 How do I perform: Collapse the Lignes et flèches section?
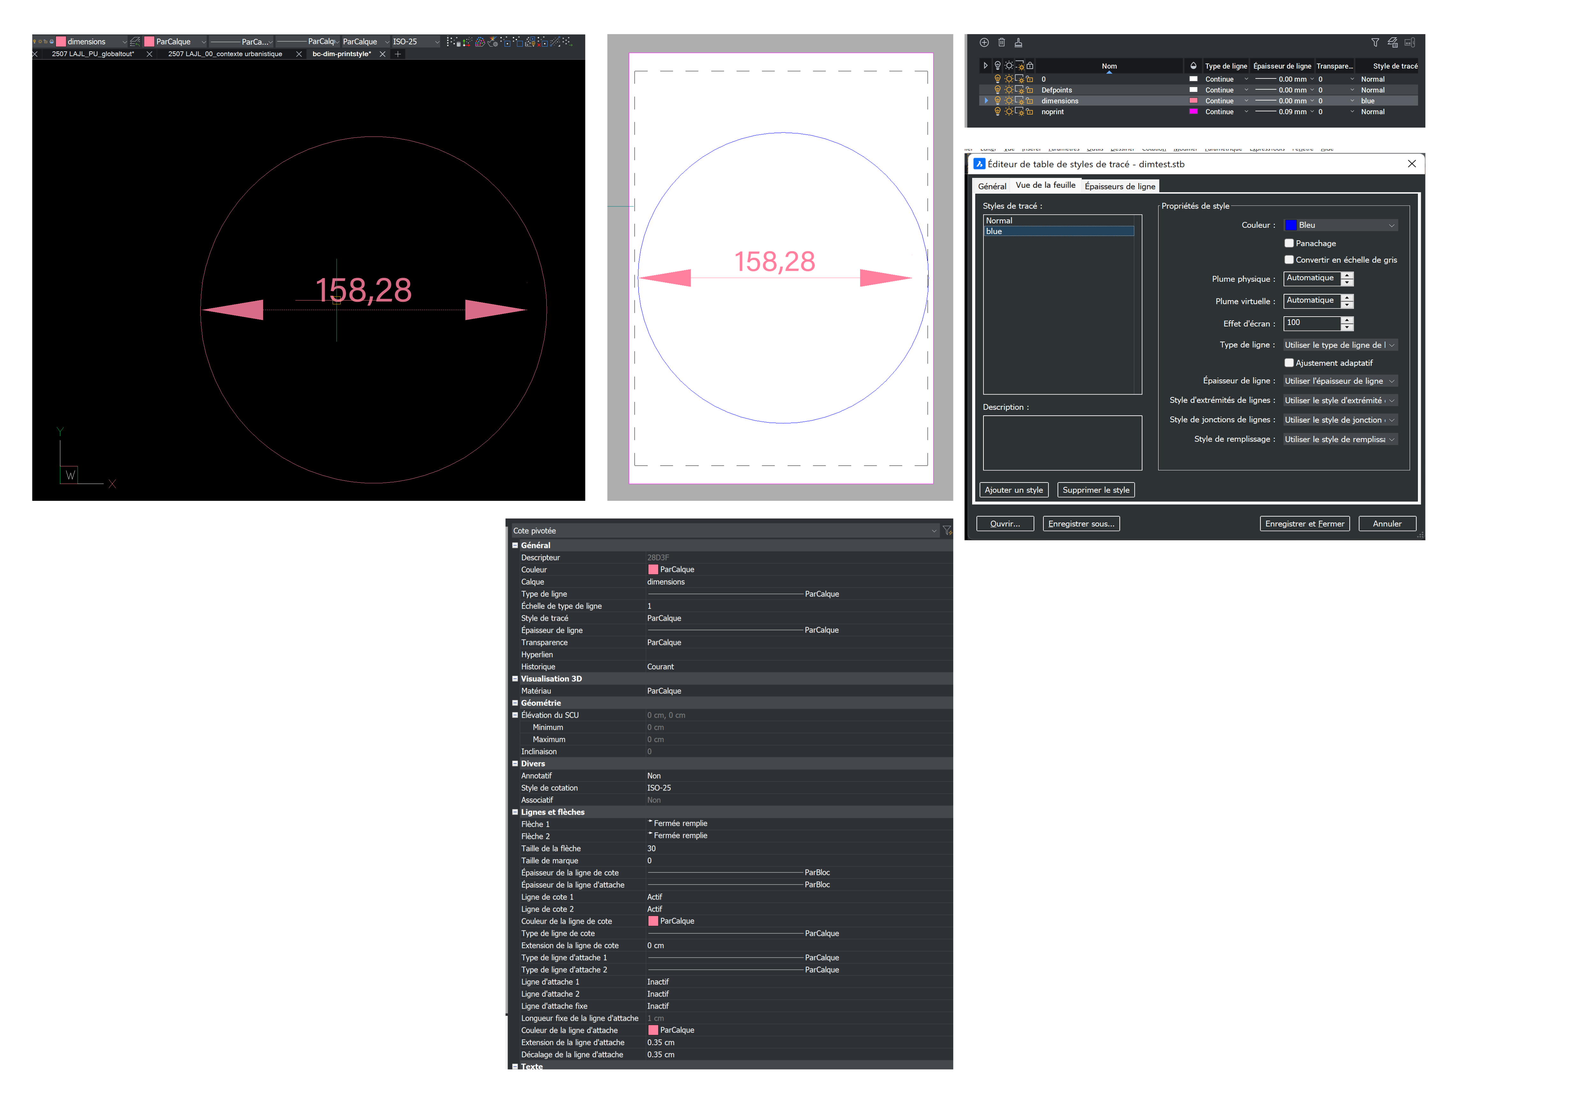(x=515, y=812)
